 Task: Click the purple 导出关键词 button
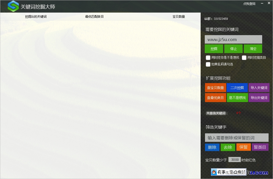tap(259, 98)
